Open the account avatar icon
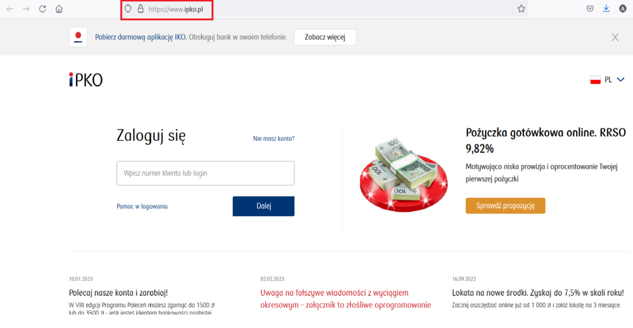The height and width of the screenshot is (328, 633). coord(622,9)
